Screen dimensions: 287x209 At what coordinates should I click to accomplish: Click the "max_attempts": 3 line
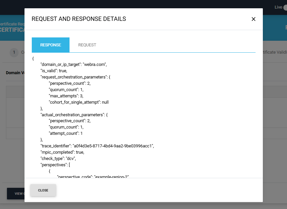(x=66, y=96)
